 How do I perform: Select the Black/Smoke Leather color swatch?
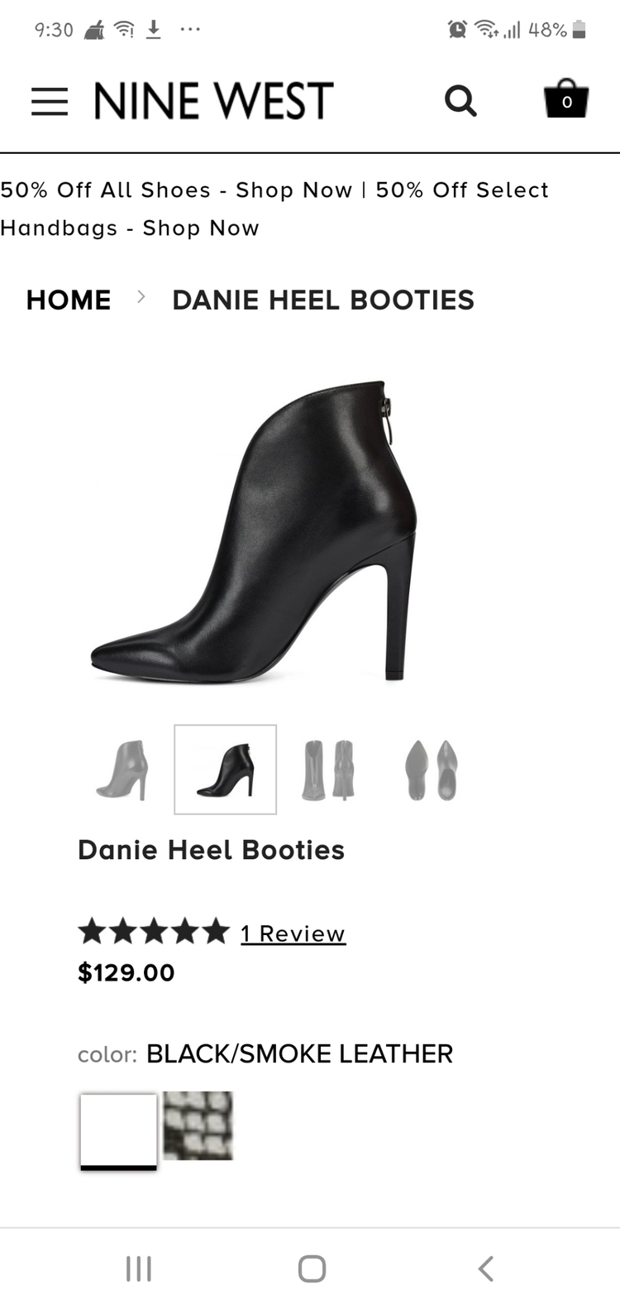click(x=118, y=1131)
